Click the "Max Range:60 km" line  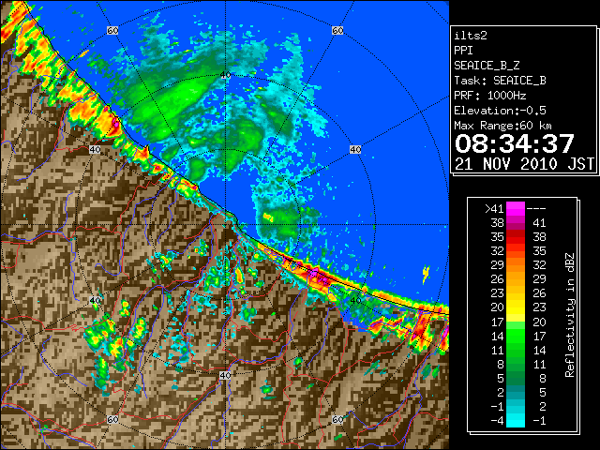(x=502, y=126)
